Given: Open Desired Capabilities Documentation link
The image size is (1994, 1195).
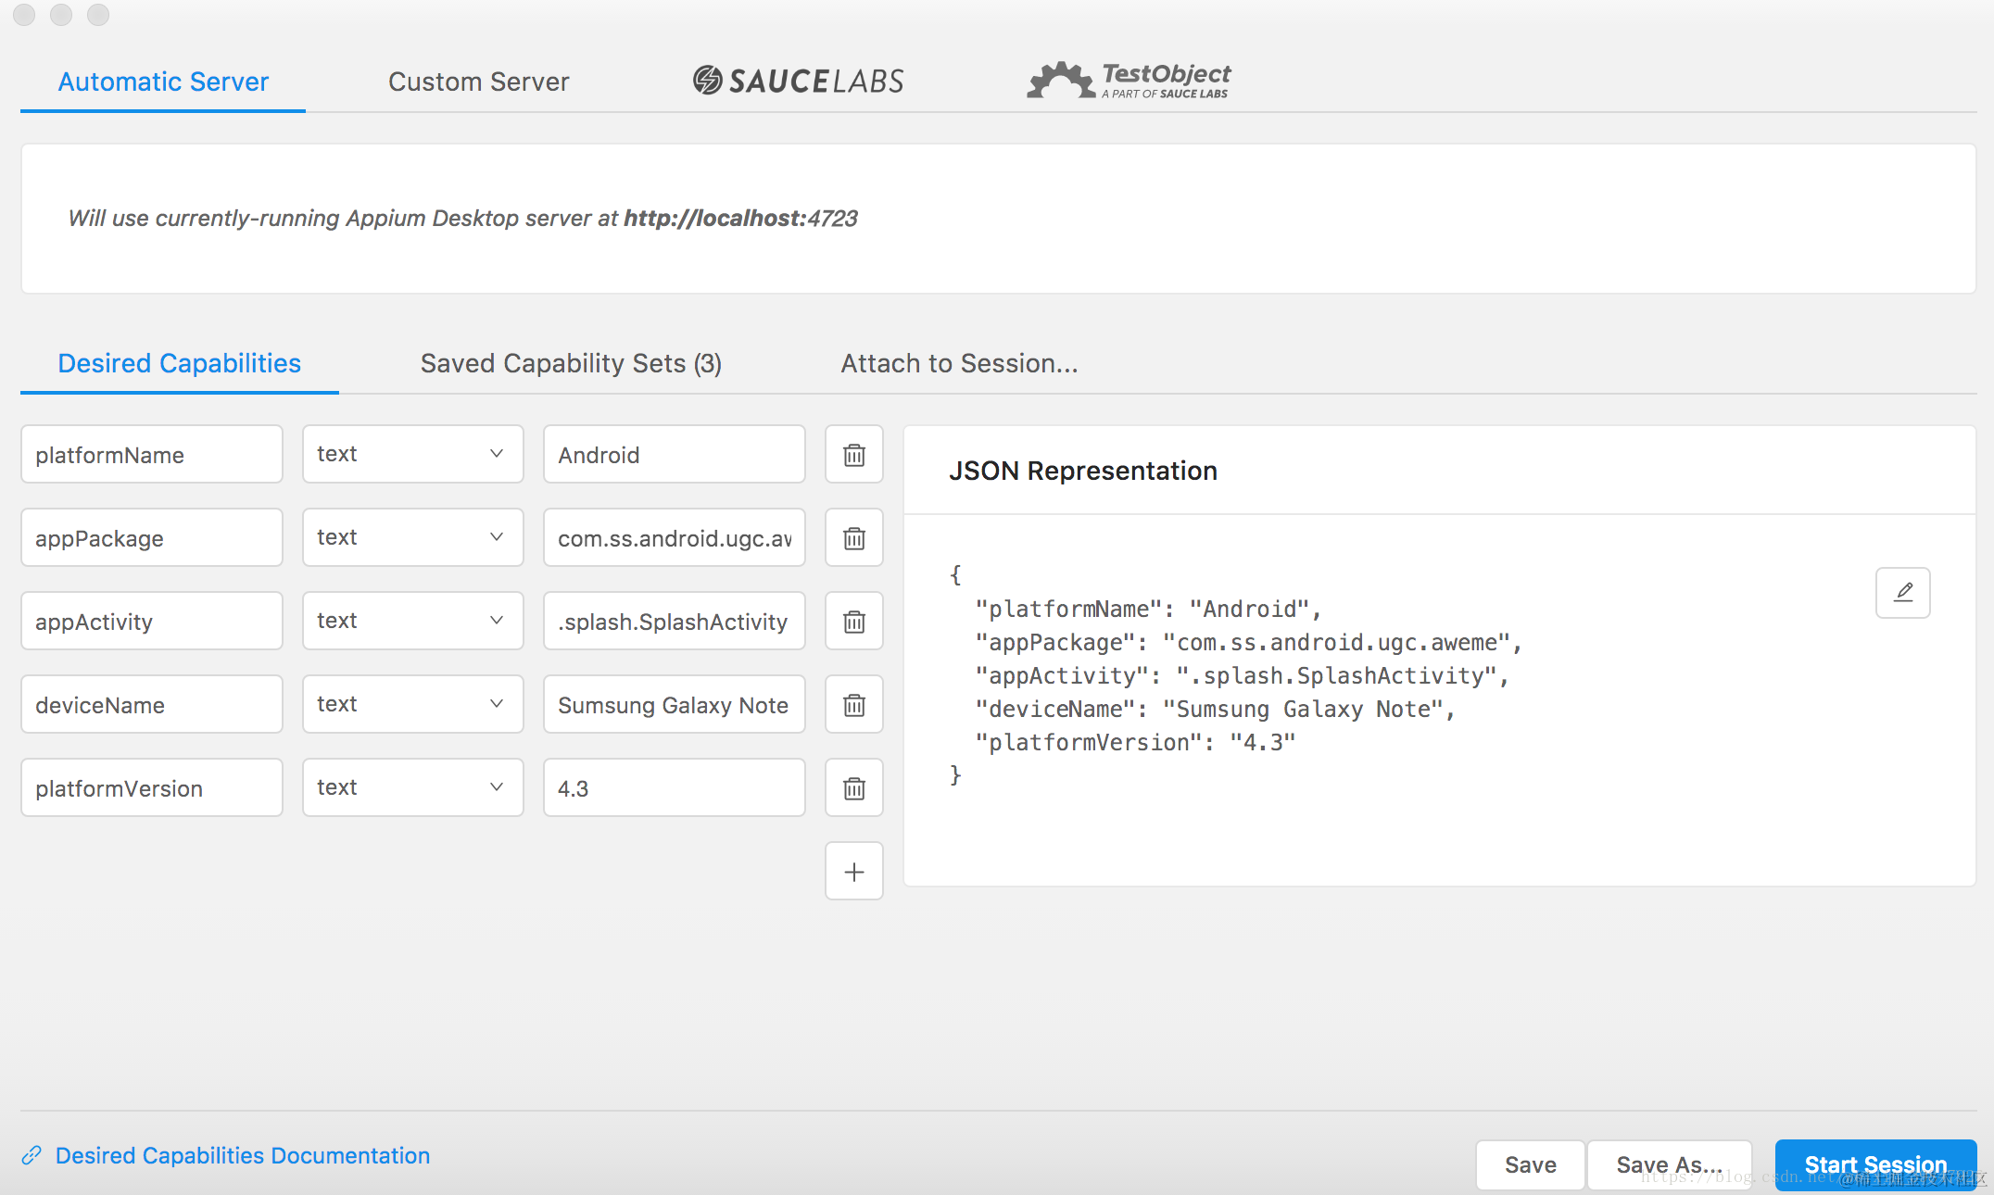Looking at the screenshot, I should (243, 1155).
